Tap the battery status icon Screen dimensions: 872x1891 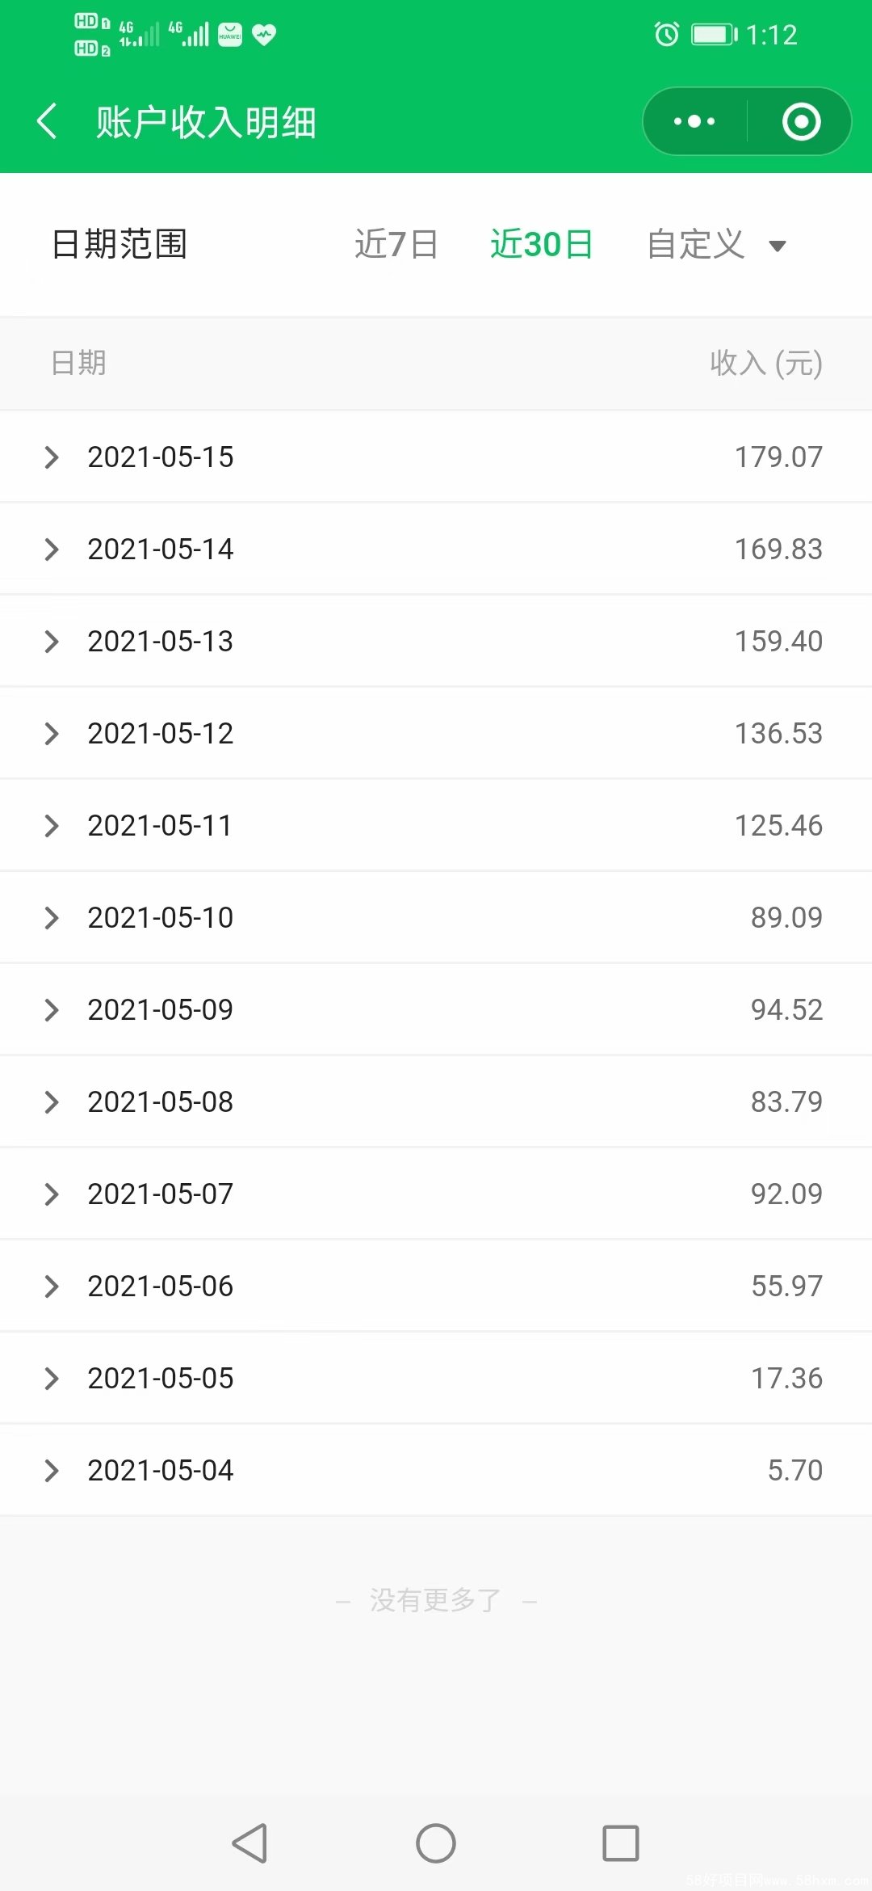click(x=715, y=35)
